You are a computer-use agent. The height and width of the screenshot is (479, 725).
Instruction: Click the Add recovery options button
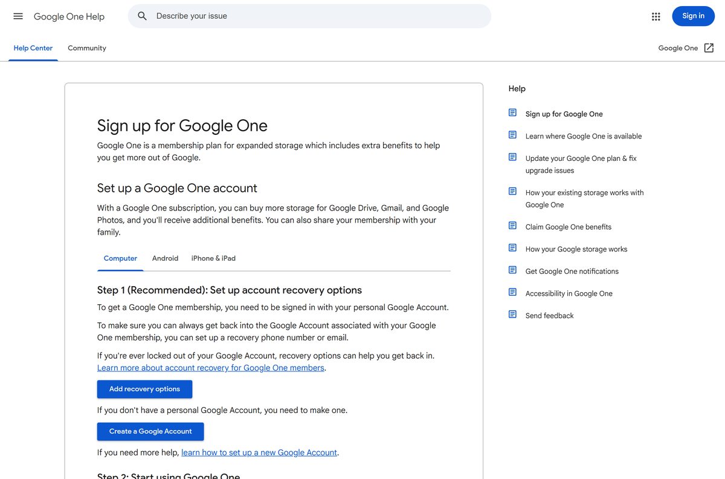[x=144, y=389]
